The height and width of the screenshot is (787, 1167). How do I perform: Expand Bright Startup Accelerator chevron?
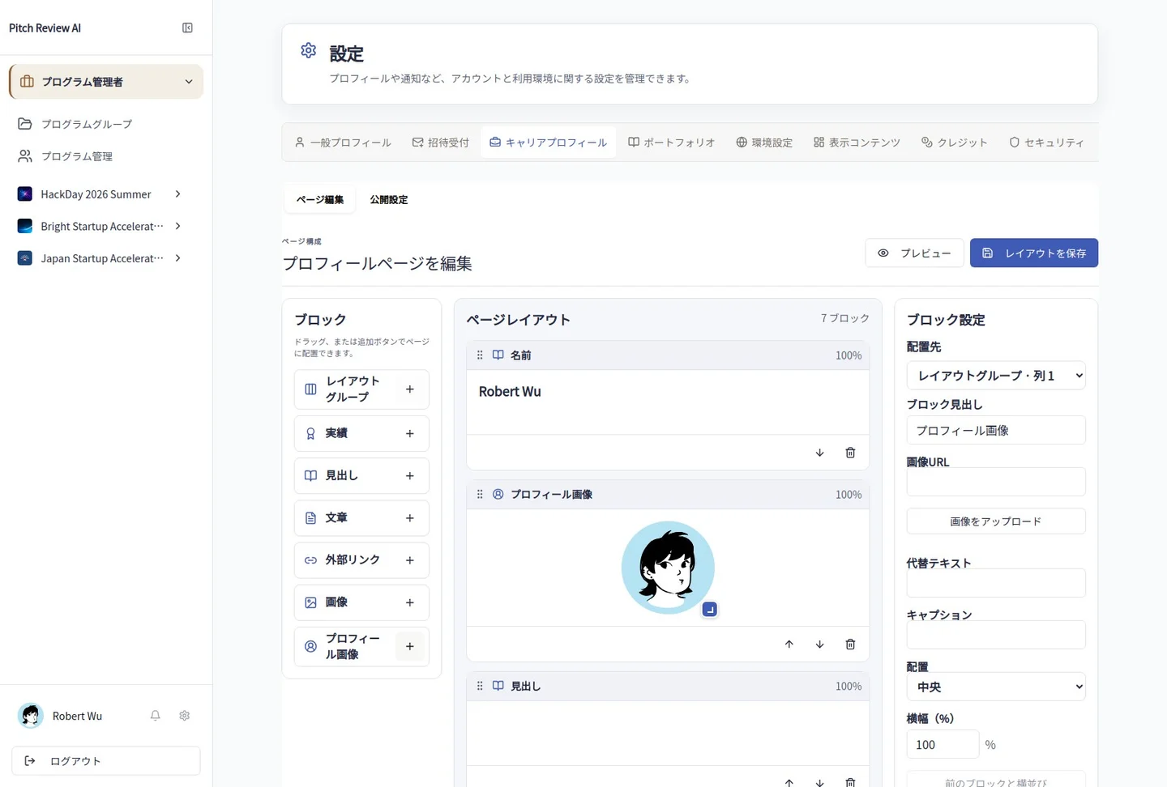coord(177,226)
